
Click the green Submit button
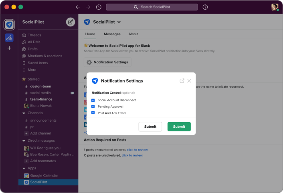pos(179,127)
